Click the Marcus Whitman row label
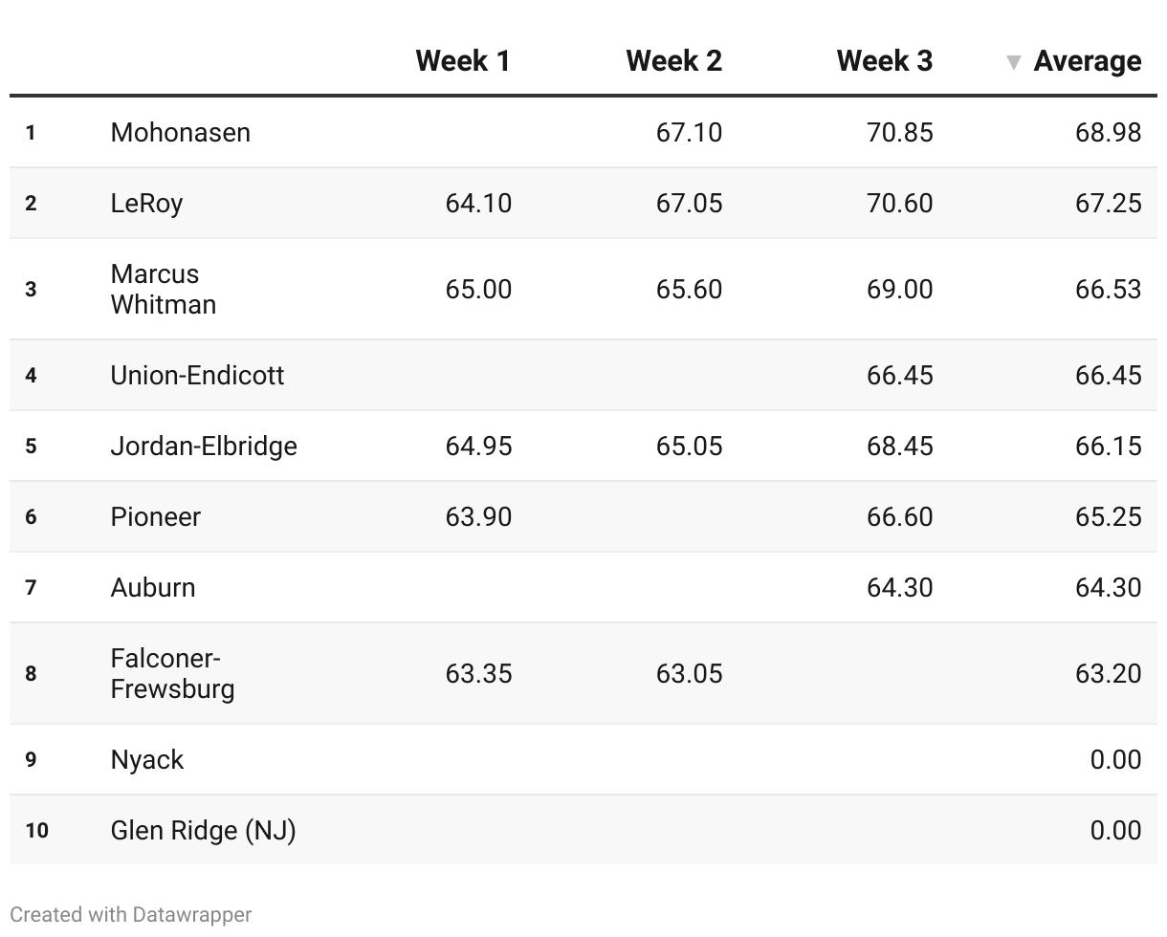This screenshot has height=937, width=1167. coord(164,289)
